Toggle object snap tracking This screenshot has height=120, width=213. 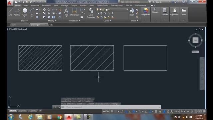(x=146, y=111)
